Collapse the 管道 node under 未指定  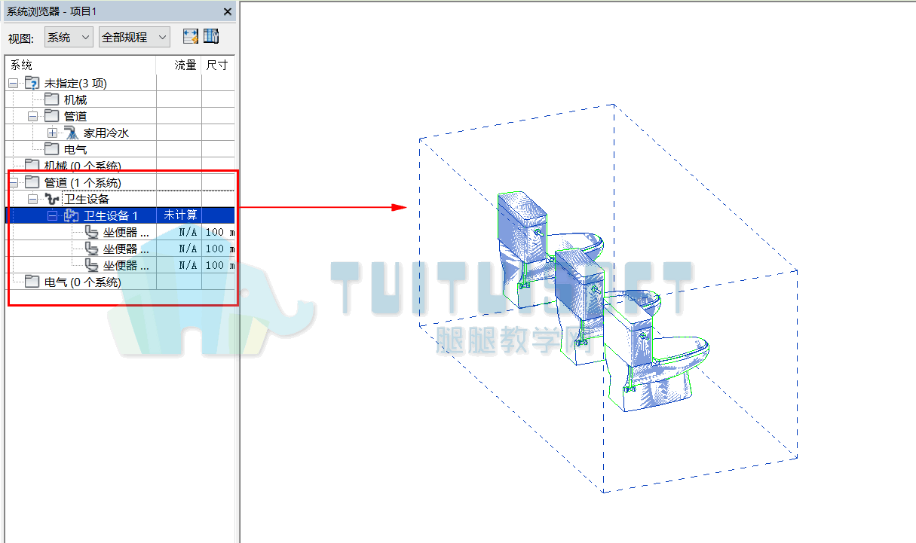(32, 117)
